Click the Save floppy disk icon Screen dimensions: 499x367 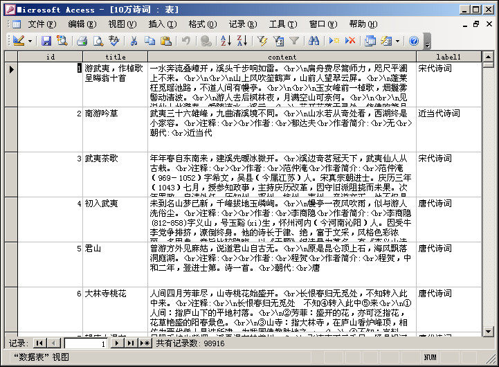pos(46,41)
